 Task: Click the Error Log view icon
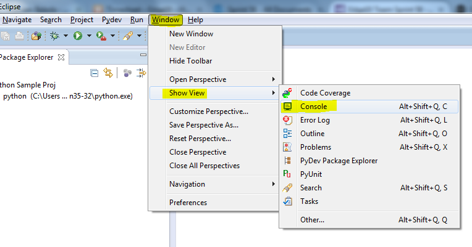(287, 120)
